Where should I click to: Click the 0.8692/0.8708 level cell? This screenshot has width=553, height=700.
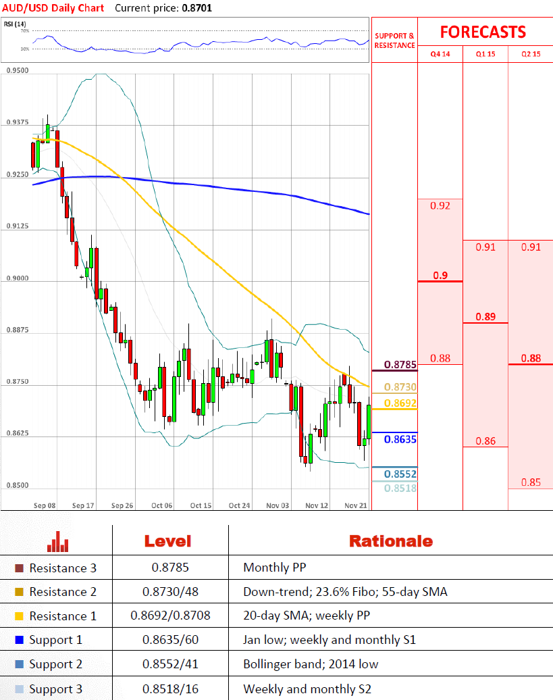click(x=170, y=616)
